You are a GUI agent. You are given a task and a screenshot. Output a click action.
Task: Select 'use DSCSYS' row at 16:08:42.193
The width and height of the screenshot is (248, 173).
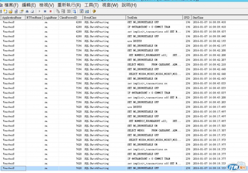coord(124,41)
